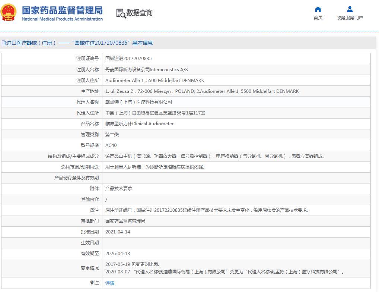Select attachment 产品技术要求 value

[119, 188]
